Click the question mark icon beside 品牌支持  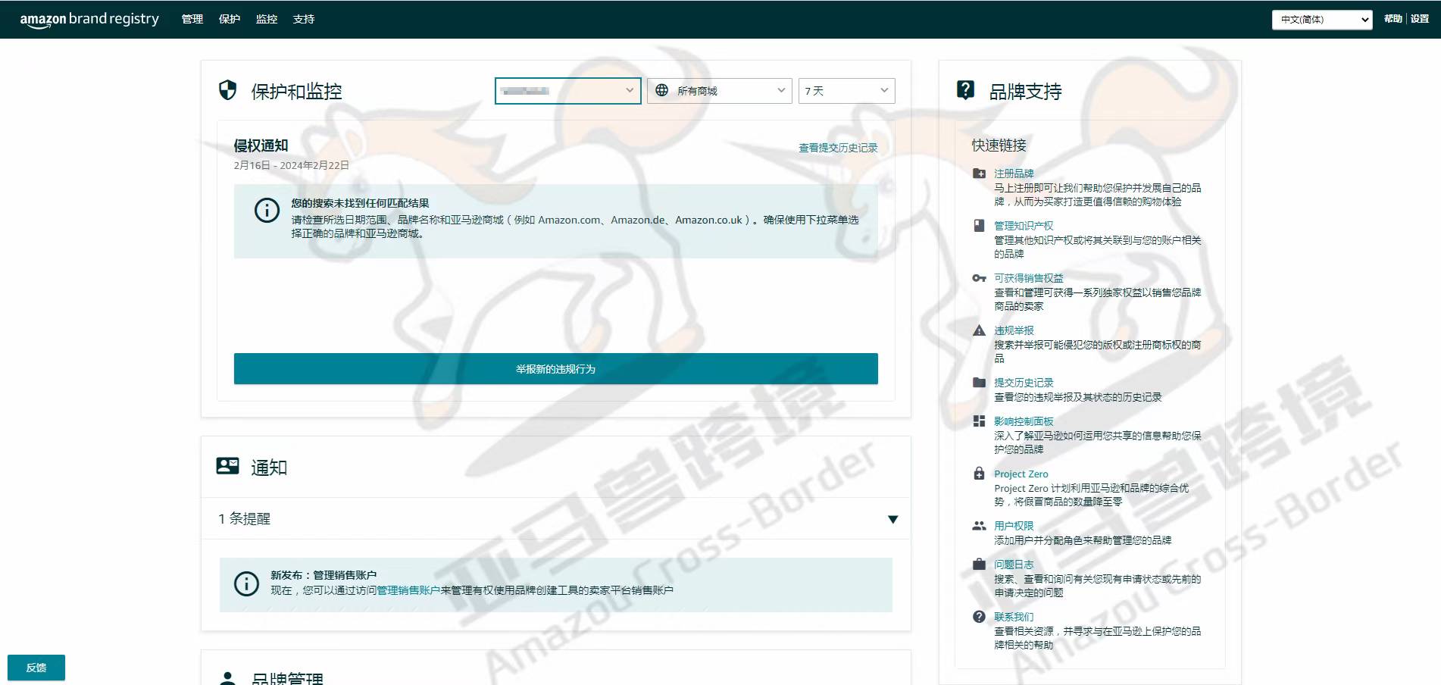click(x=966, y=90)
